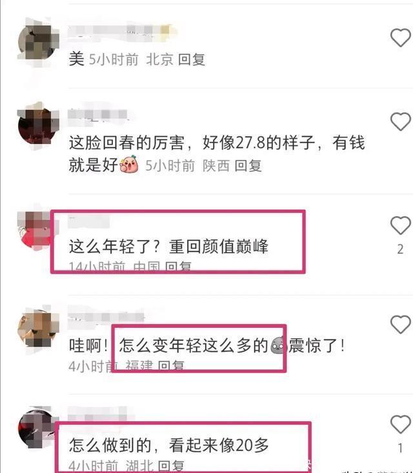Open the blurred username above the 回春 comment
This screenshot has height=473, width=413.
tap(98, 115)
